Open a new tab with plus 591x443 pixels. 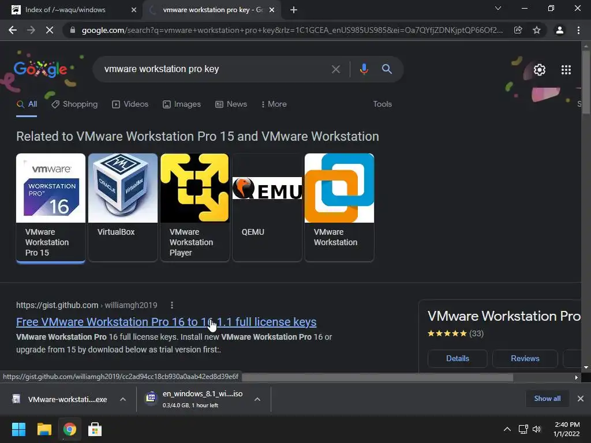coord(294,10)
